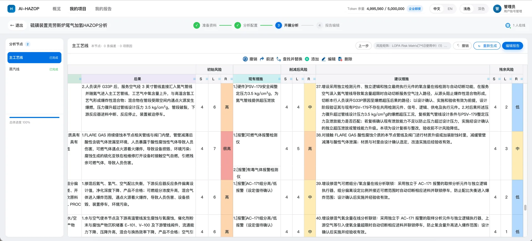This screenshot has height=241, width=532.
Task: Select the 深色 dark theme
Action: [481, 9]
